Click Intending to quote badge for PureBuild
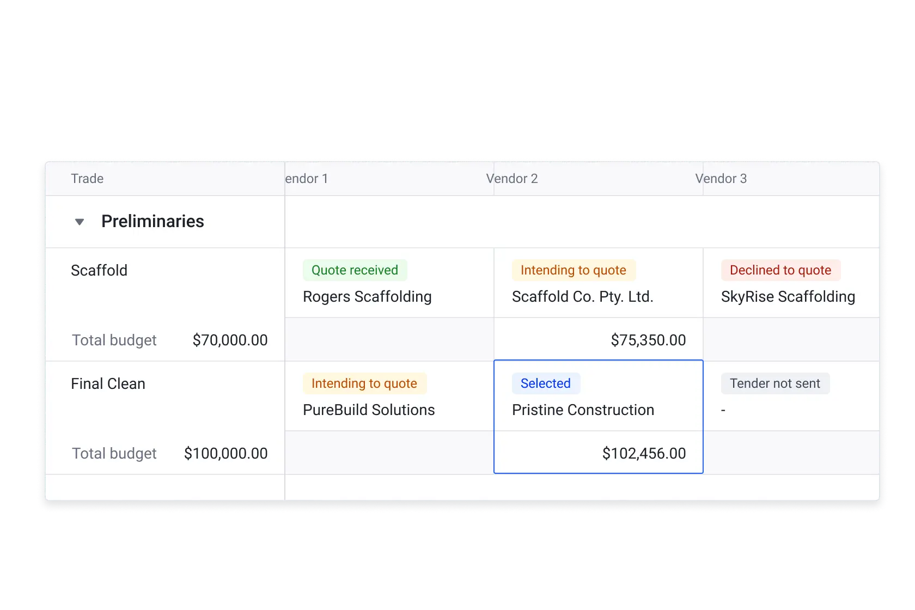 (364, 383)
